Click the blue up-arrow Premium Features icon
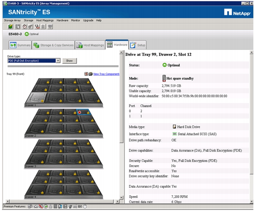Image resolution: width=255 pixels, height=220 pixels. (60, 207)
